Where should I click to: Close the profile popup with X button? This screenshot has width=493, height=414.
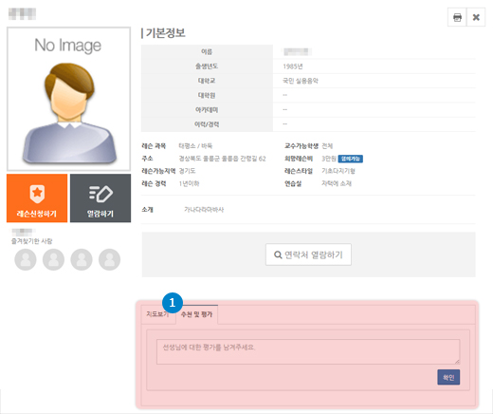(476, 17)
